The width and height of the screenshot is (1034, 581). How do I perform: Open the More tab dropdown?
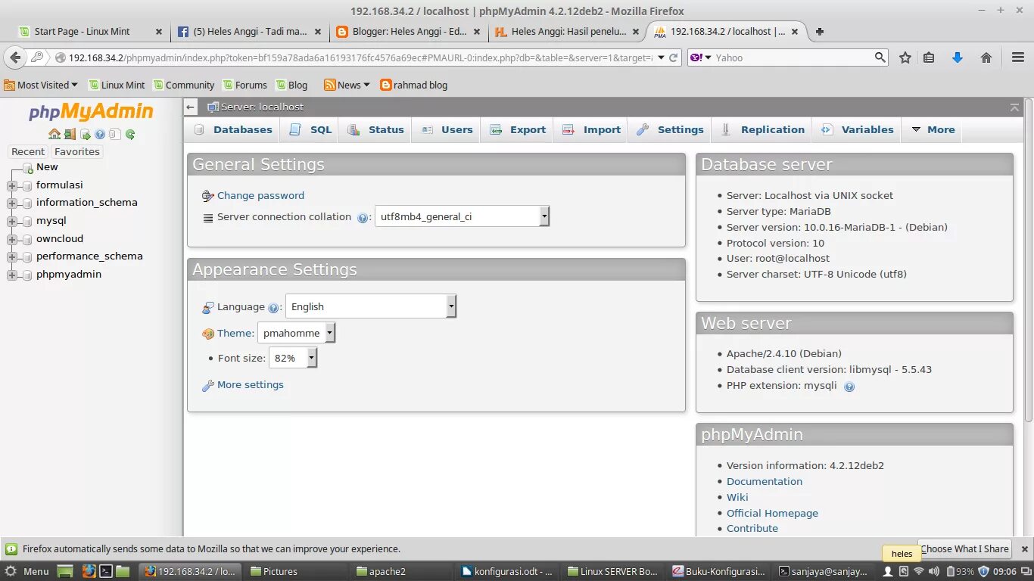[x=933, y=129]
